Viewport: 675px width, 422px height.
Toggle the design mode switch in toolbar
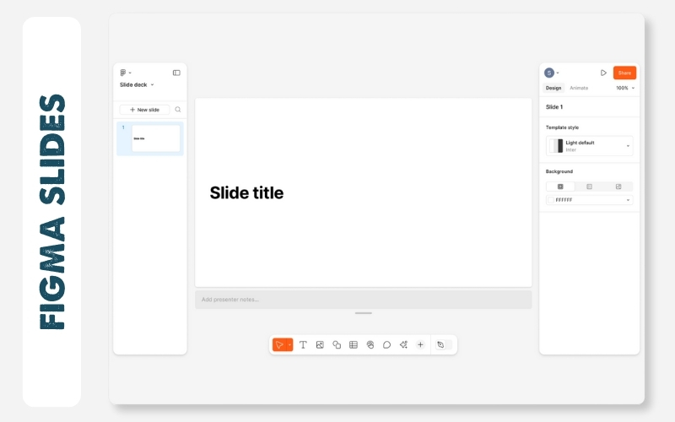pos(444,345)
